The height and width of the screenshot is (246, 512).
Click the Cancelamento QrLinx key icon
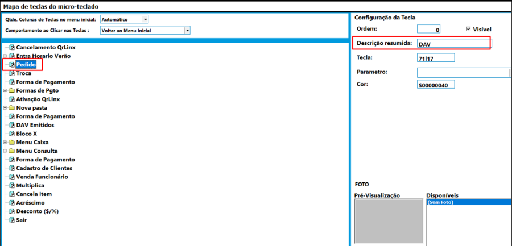pyautogui.click(x=12, y=48)
